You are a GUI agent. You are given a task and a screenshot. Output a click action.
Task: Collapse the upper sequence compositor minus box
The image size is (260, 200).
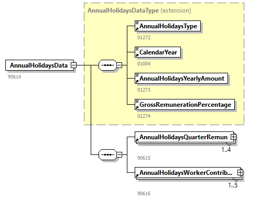click(119, 65)
